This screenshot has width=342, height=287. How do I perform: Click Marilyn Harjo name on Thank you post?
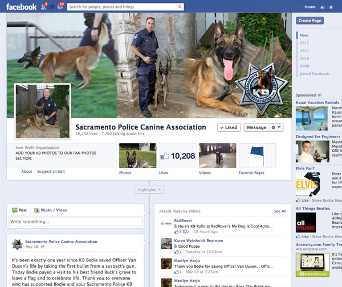pos(187,260)
